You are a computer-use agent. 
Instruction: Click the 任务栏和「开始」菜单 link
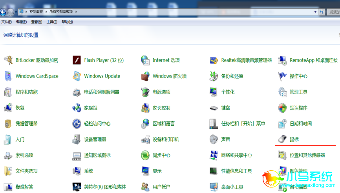click(x=243, y=124)
